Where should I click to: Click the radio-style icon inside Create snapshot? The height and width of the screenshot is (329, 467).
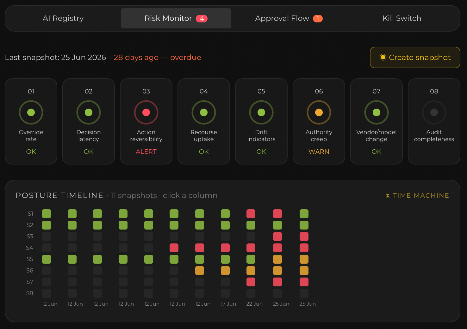pos(383,57)
